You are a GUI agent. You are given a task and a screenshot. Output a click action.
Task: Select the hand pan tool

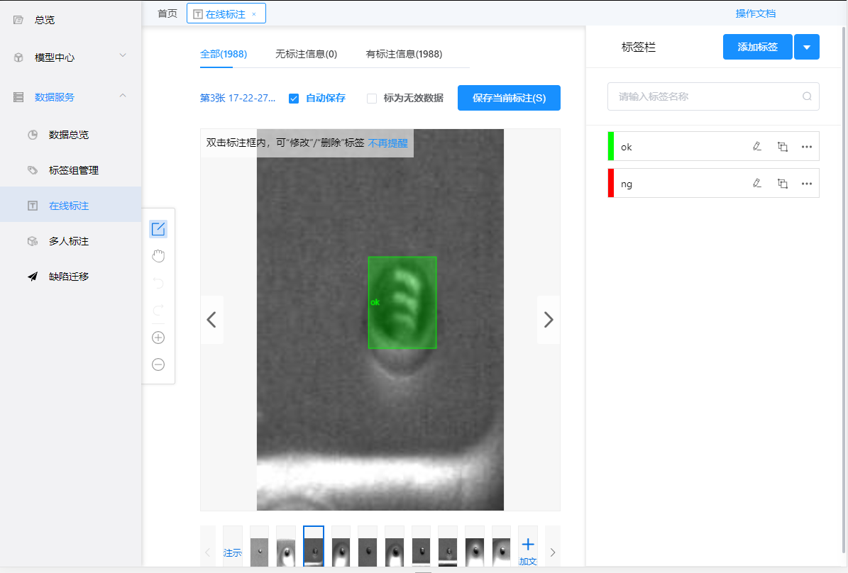158,256
